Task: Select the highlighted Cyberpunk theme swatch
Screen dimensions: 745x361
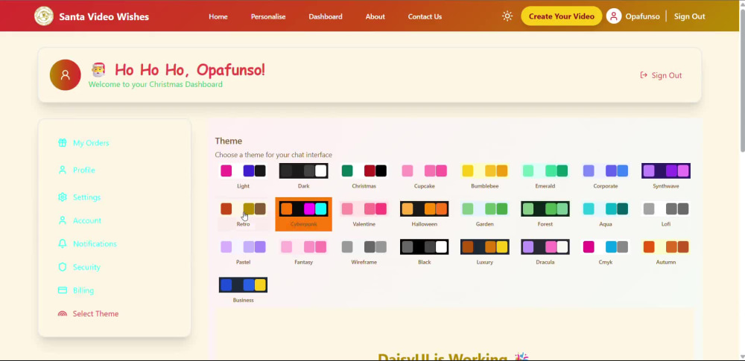Action: click(x=304, y=209)
